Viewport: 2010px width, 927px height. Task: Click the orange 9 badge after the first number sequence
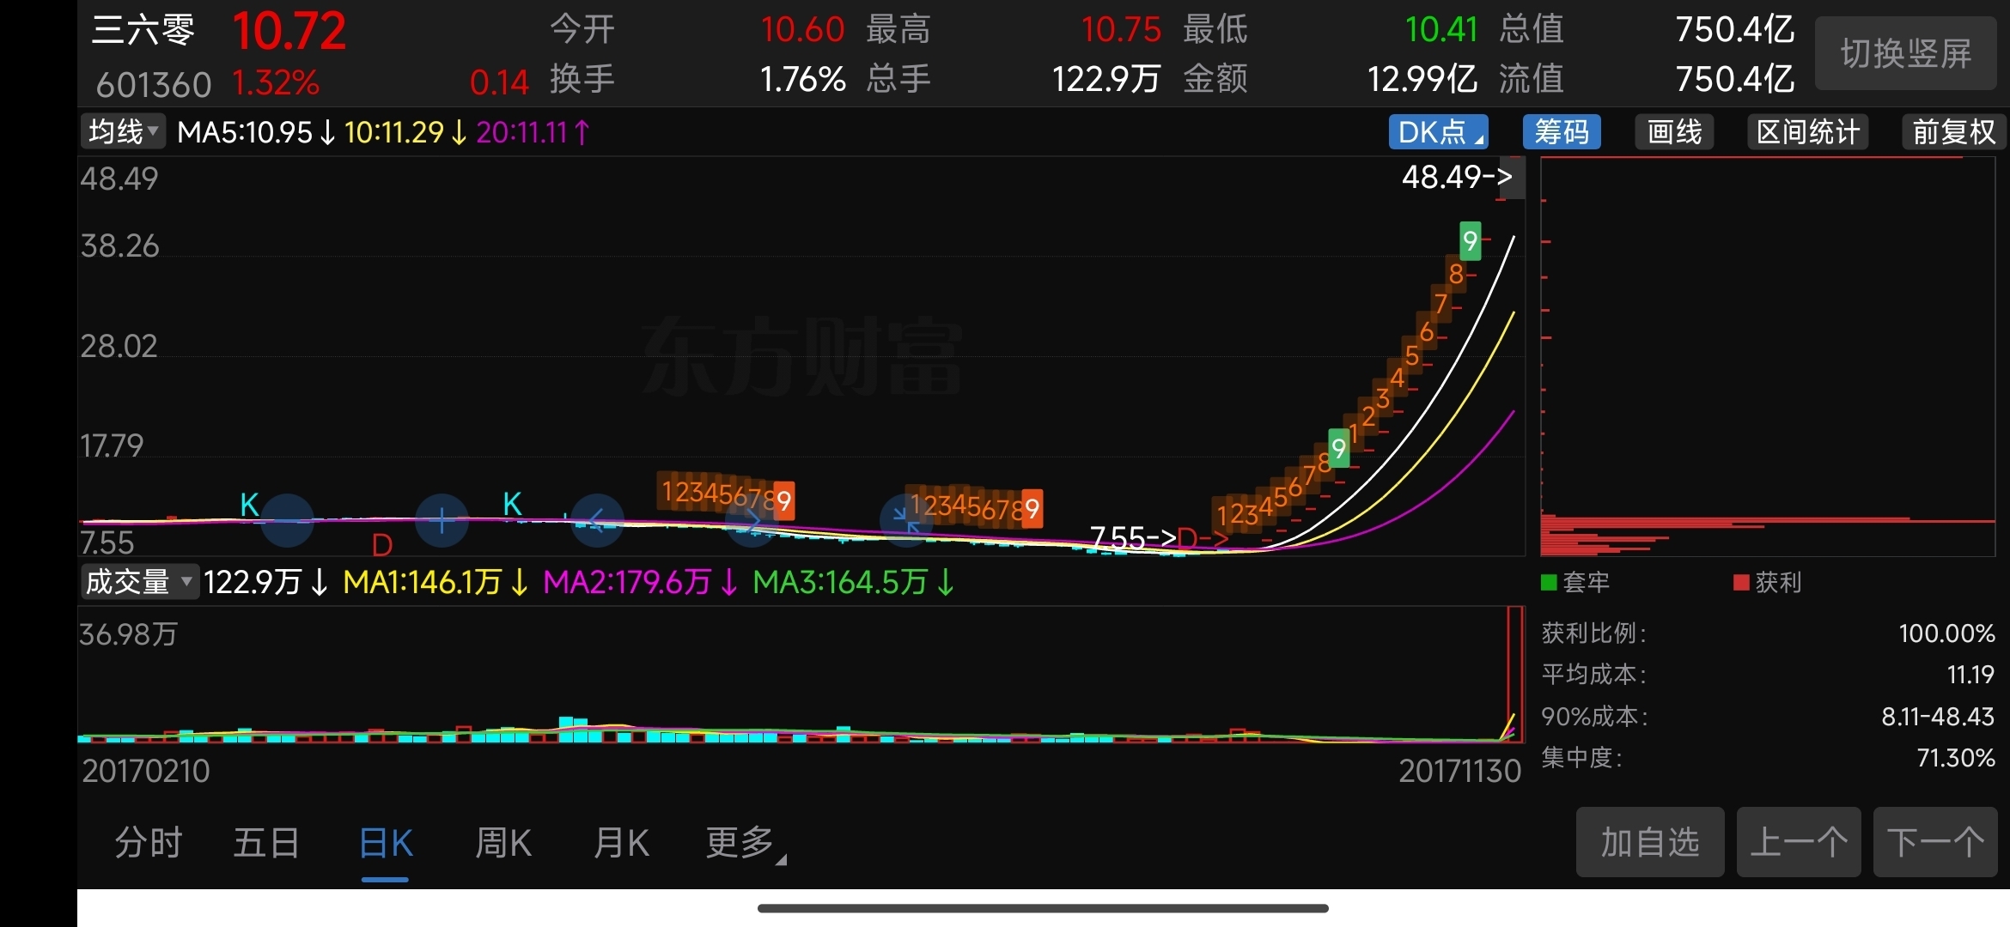click(x=783, y=501)
